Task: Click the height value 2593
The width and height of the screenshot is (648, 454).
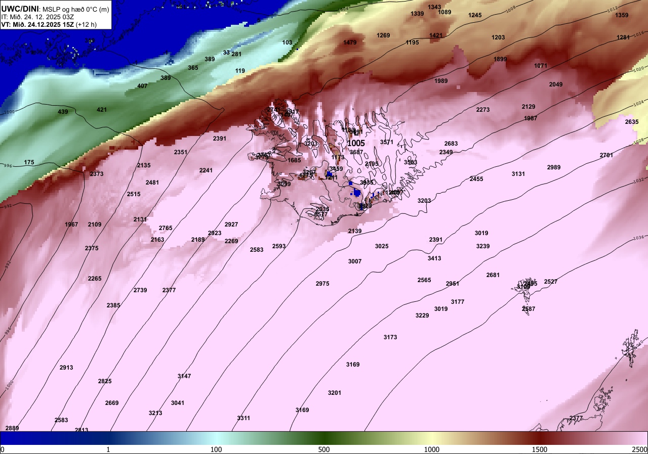Action: pyautogui.click(x=279, y=246)
